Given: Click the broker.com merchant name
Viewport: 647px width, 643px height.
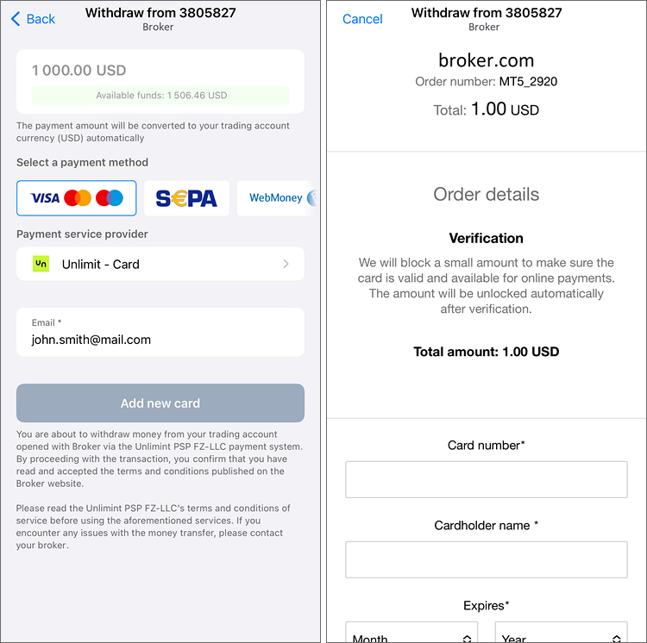Looking at the screenshot, I should coord(487,60).
